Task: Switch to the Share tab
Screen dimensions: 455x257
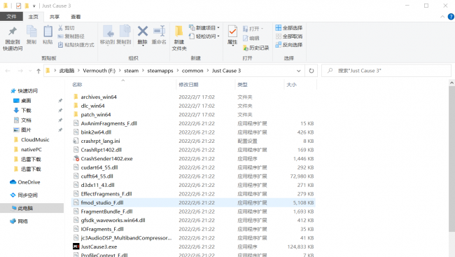Action: [55, 17]
